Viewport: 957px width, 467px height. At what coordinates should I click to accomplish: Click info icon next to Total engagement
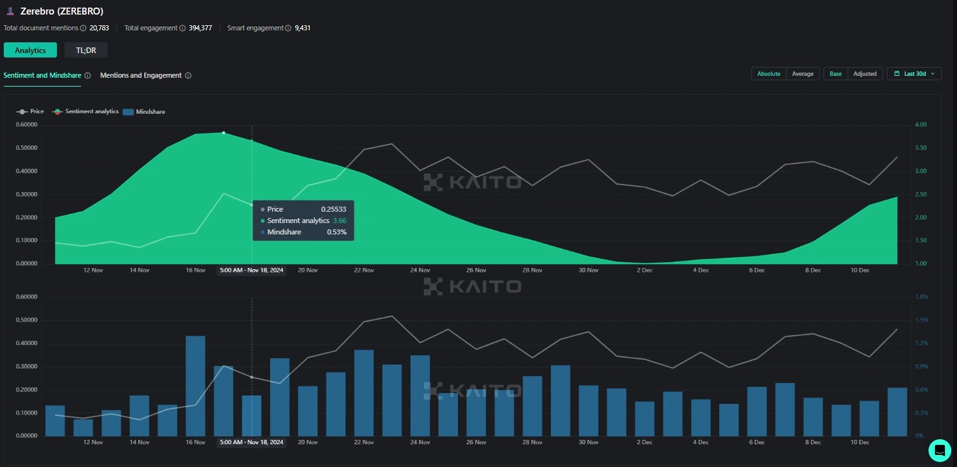183,28
